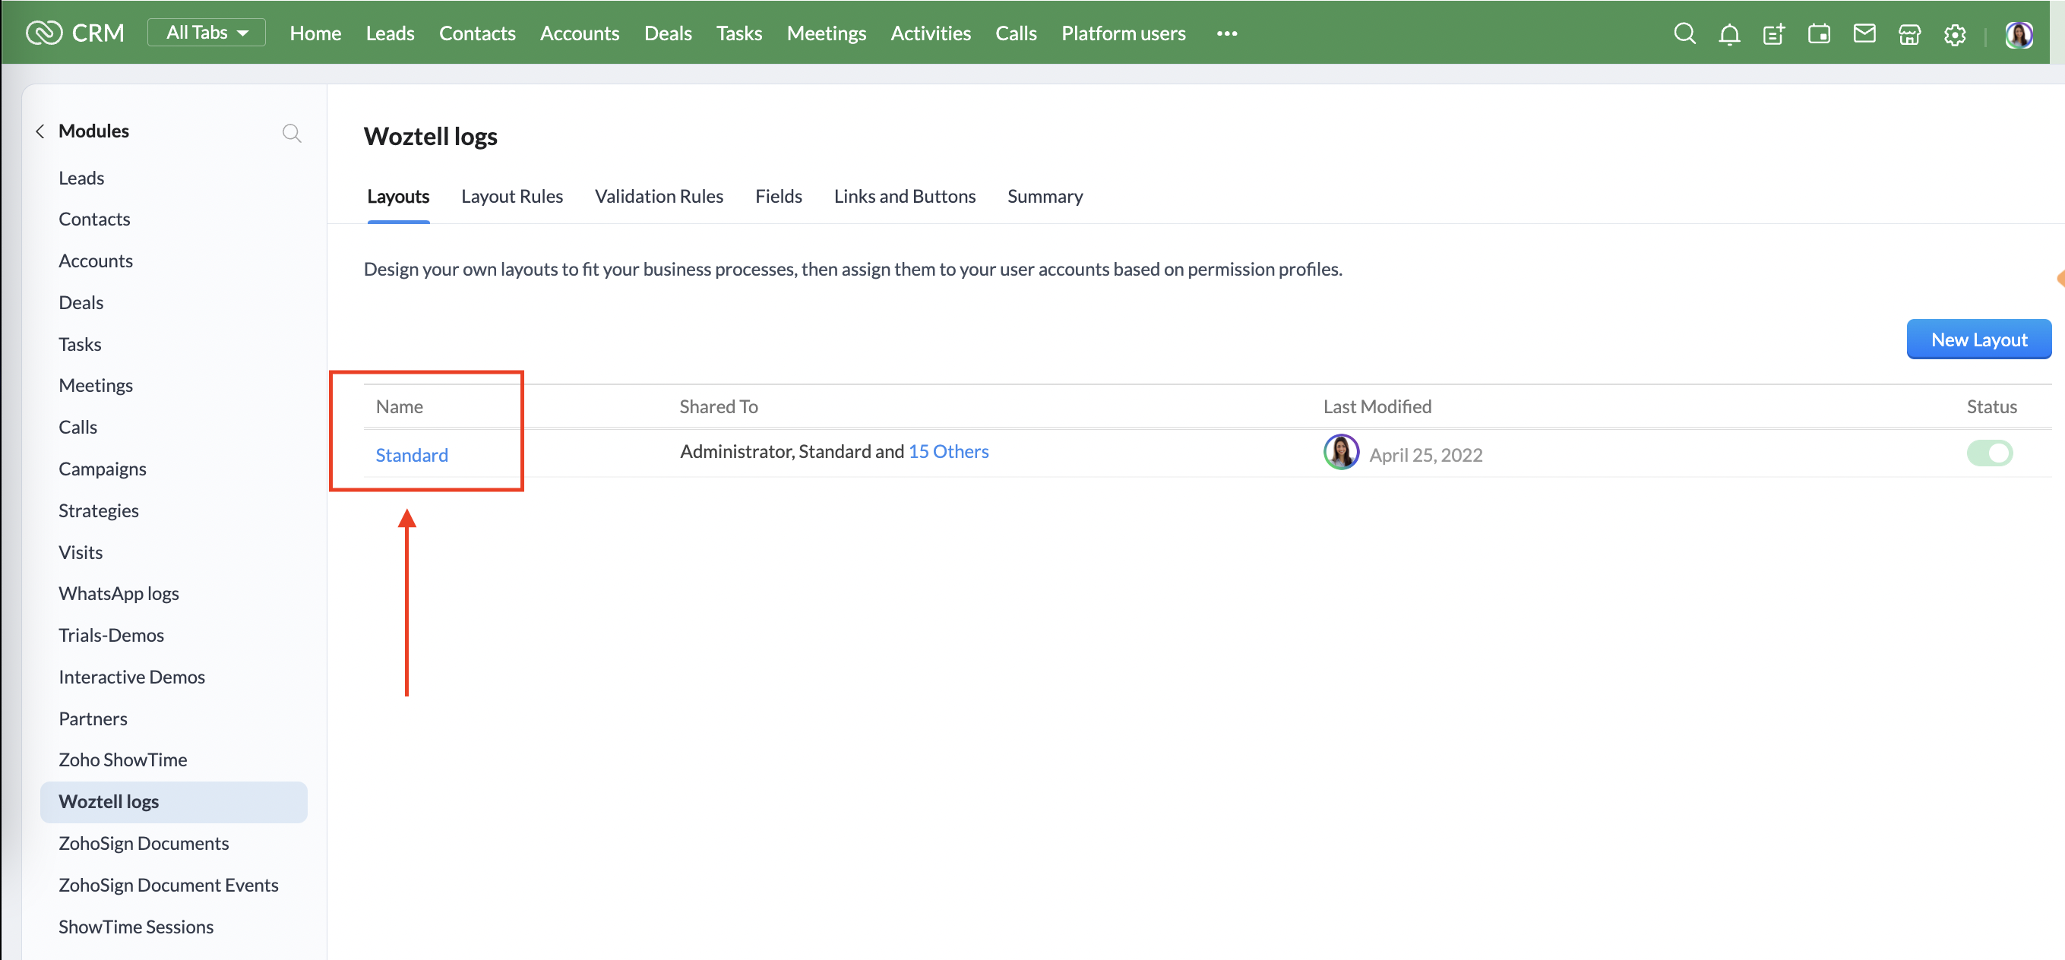
Task: Select Partners module
Action: pyautogui.click(x=92, y=718)
